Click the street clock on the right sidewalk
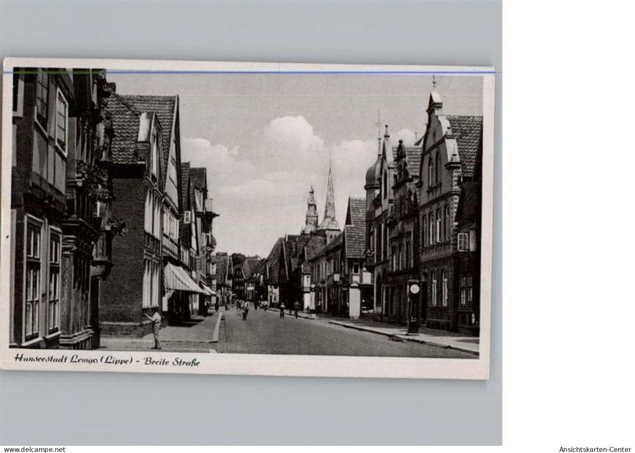Viewport: 635px width, 453px height. point(414,305)
